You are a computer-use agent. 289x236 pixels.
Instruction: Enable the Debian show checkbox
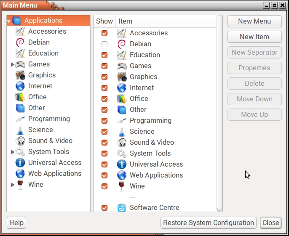[104, 44]
